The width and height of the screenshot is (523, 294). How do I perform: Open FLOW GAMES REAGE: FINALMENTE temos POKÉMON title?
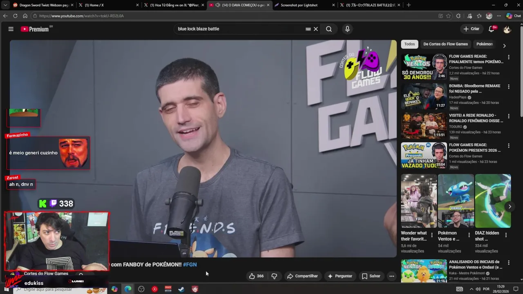point(476,59)
